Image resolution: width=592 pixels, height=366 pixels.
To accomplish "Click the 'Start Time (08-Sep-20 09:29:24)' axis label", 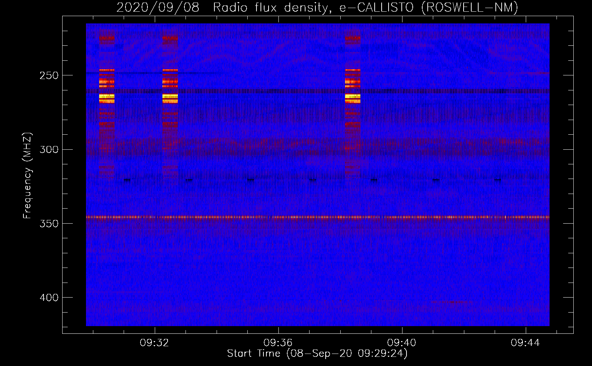I will point(317,354).
